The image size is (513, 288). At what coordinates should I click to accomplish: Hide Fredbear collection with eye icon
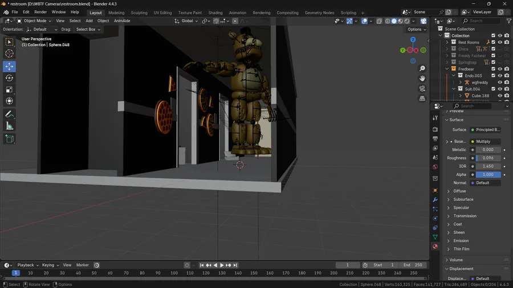(500, 69)
